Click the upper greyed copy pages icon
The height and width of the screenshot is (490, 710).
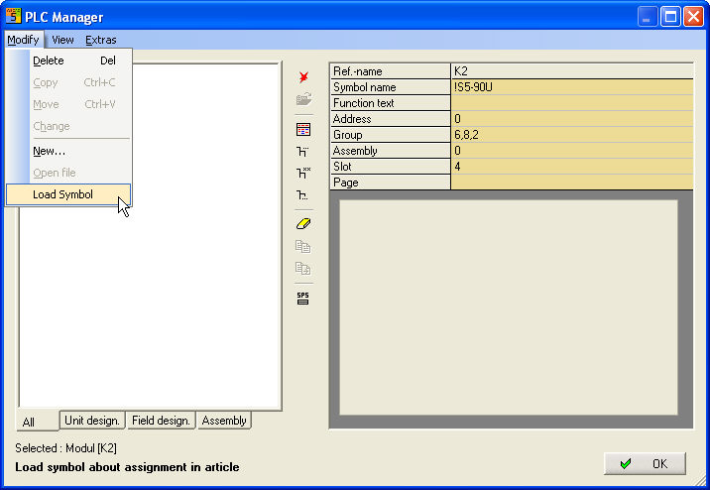click(302, 247)
